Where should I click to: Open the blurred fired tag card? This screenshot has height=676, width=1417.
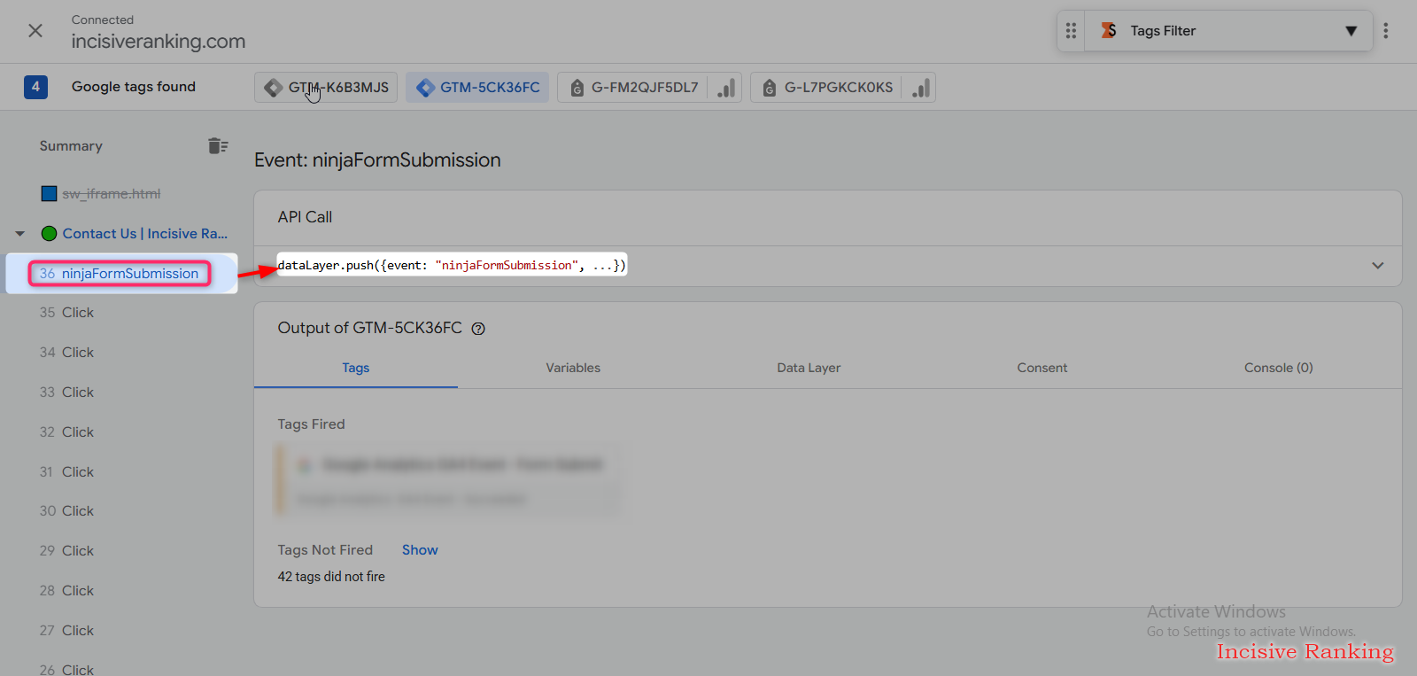448,480
